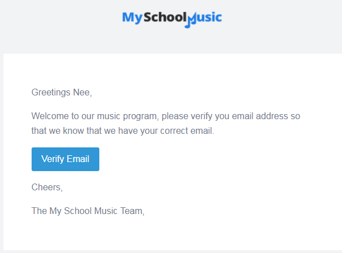Click the name "Nee" in the greeting
The height and width of the screenshot is (253, 342).
[x=82, y=93]
